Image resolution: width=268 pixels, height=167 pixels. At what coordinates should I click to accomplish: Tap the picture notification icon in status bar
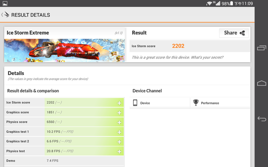[5, 3]
